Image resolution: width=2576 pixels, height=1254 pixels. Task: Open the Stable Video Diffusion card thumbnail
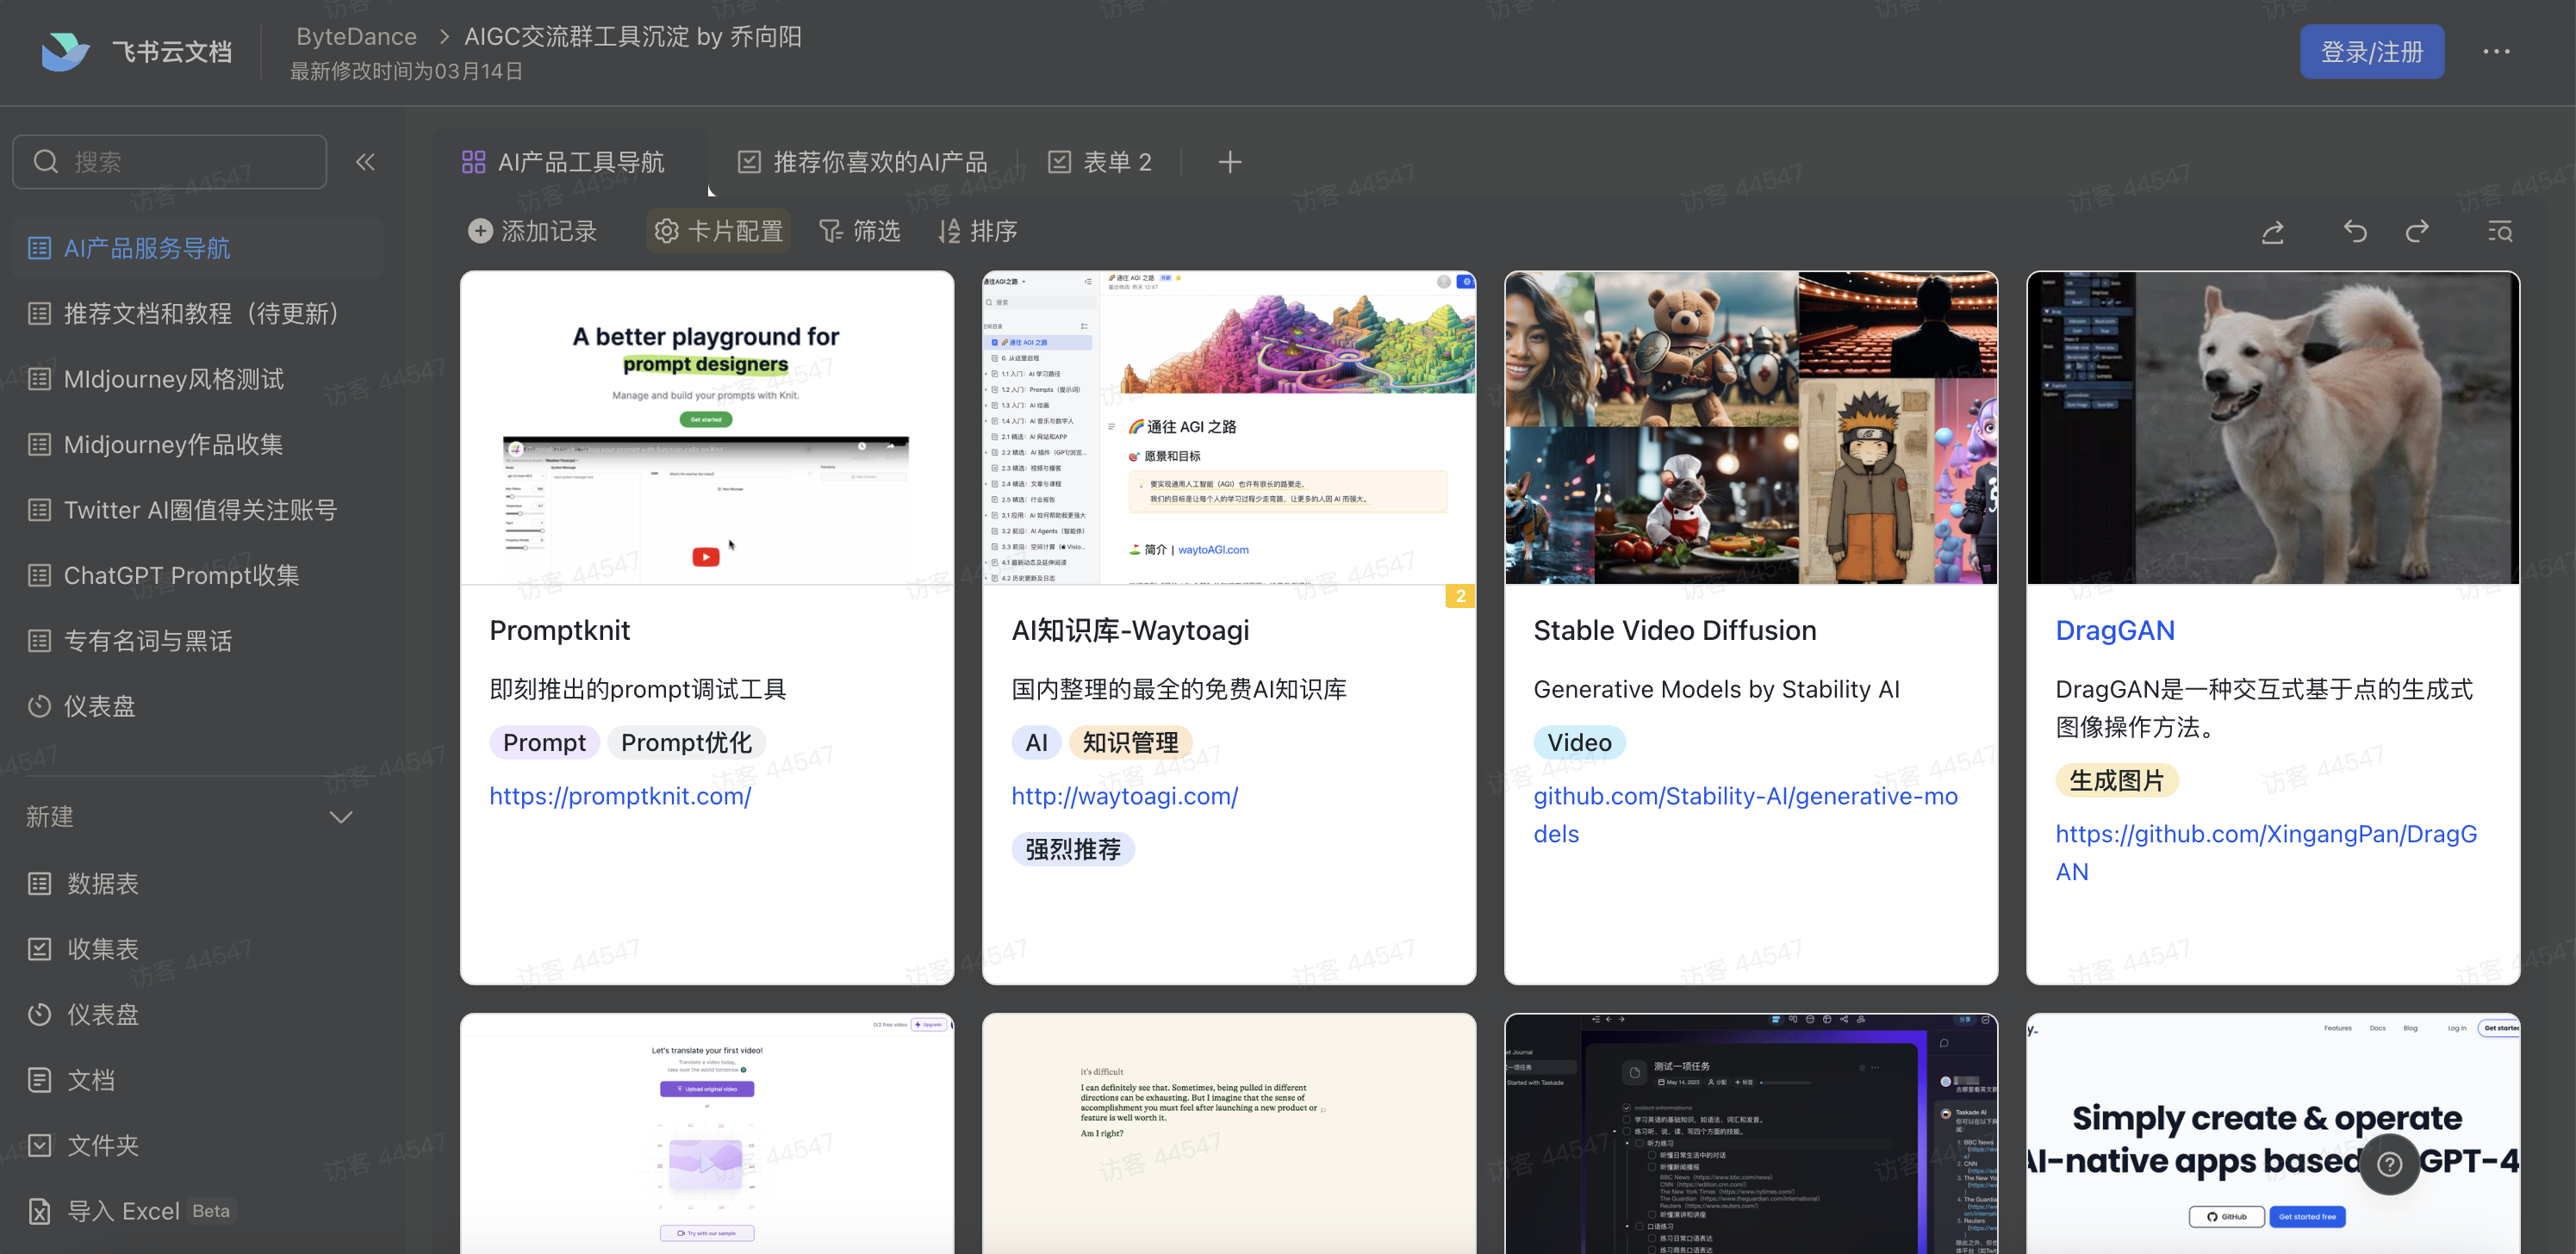tap(1751, 428)
